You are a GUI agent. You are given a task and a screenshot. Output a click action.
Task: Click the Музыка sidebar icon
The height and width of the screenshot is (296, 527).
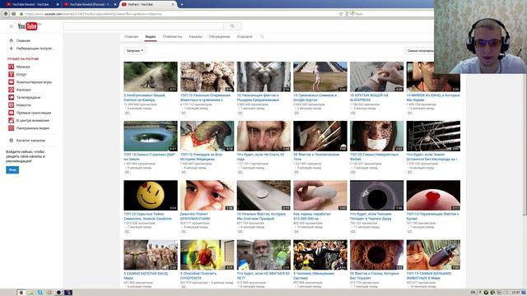[x=11, y=67]
